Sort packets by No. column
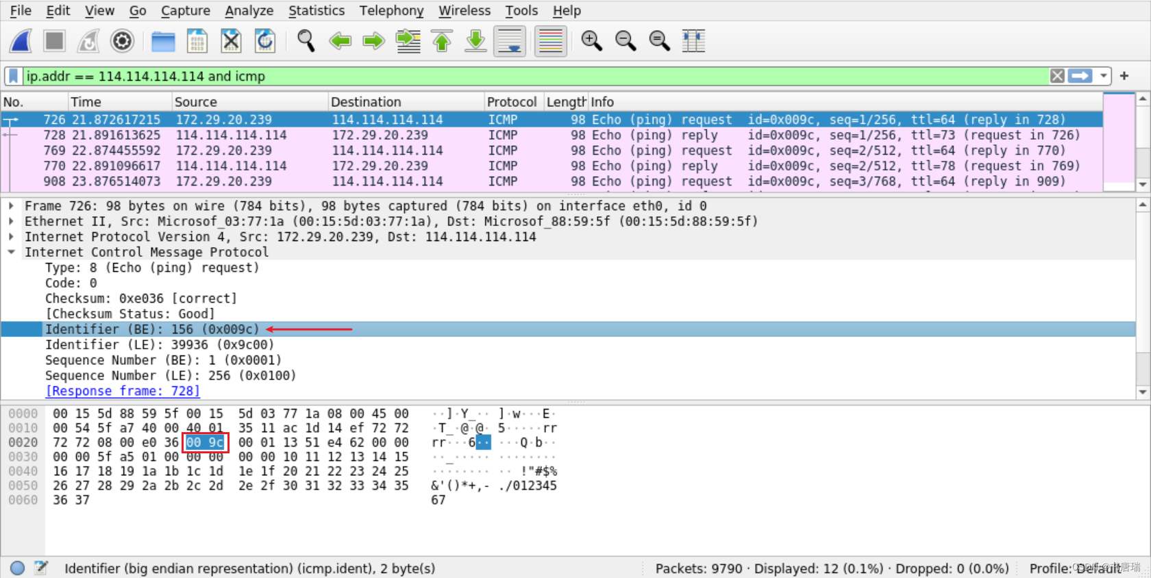 (35, 102)
